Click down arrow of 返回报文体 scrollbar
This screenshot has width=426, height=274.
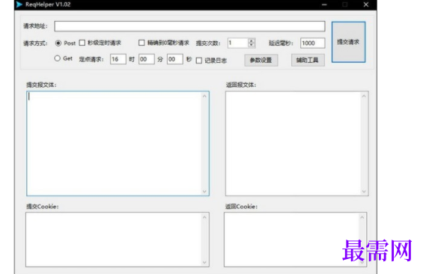(364, 192)
